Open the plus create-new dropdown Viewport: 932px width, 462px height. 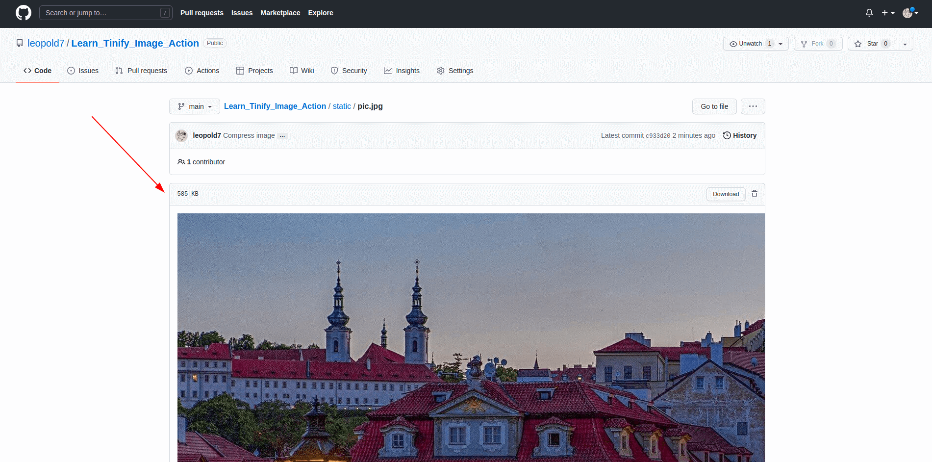point(887,13)
